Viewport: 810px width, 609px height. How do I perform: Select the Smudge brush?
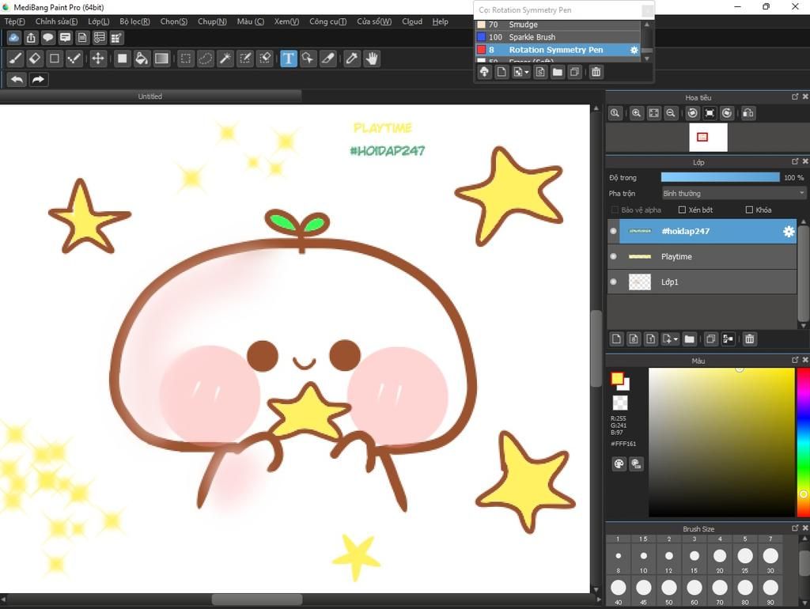point(558,25)
